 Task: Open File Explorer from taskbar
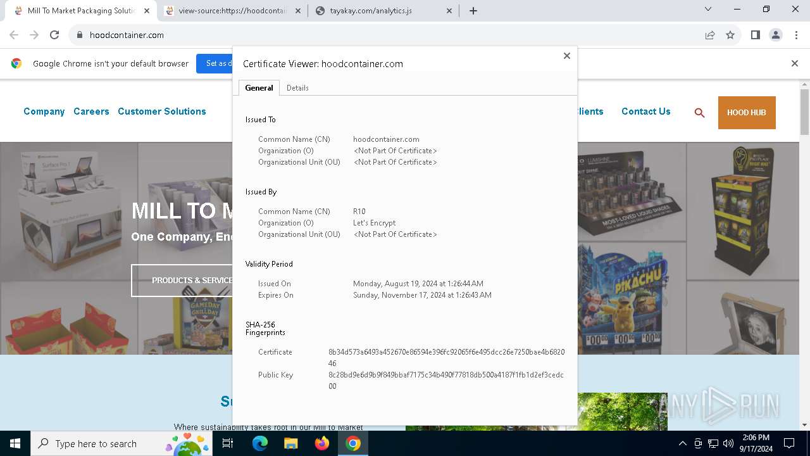pyautogui.click(x=291, y=443)
